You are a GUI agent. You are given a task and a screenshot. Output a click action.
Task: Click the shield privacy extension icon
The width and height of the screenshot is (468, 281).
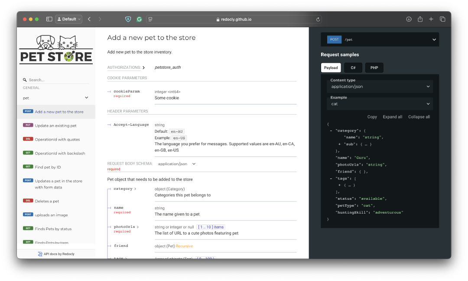pyautogui.click(x=128, y=19)
